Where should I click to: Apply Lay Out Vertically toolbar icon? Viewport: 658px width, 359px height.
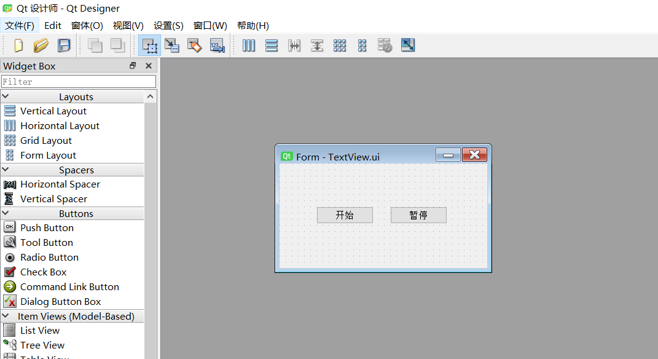[x=272, y=45]
